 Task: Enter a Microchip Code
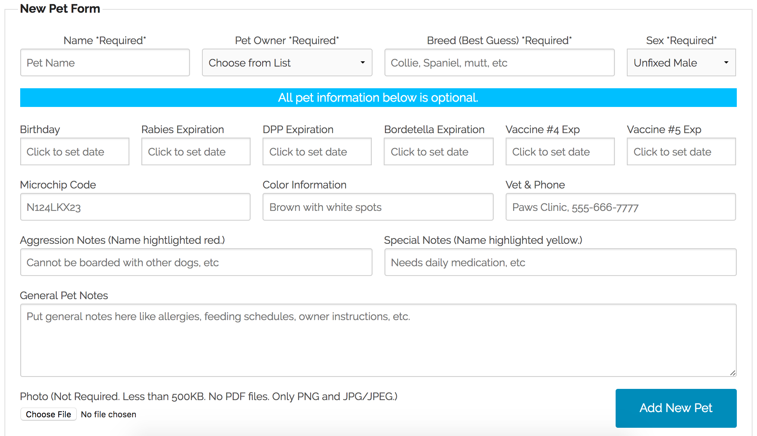click(x=135, y=207)
